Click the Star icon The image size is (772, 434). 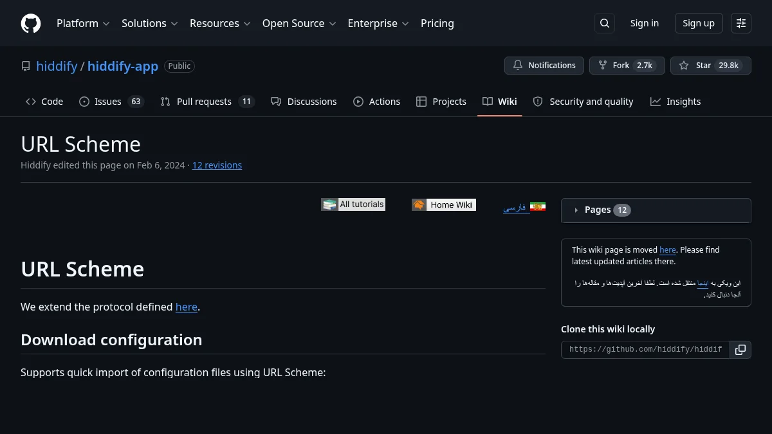point(684,66)
